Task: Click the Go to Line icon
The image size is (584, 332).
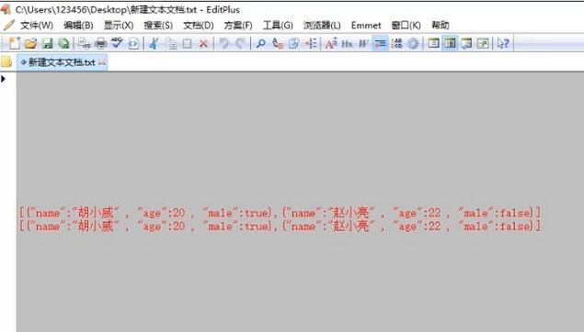Action: pos(311,43)
